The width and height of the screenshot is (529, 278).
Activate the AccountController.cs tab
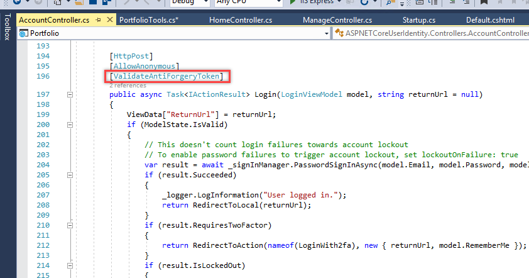[54, 20]
